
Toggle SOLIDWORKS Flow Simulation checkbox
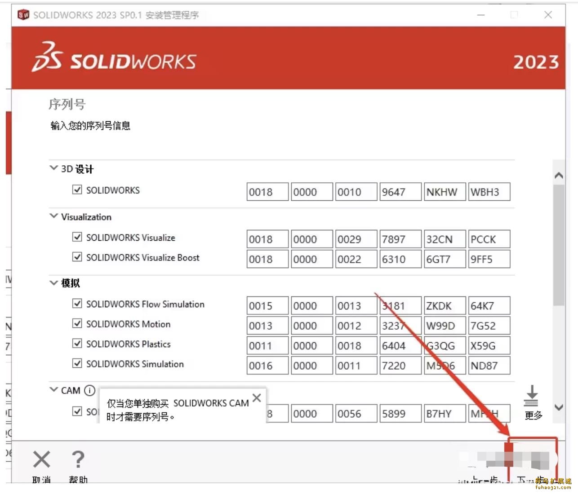pyautogui.click(x=77, y=304)
